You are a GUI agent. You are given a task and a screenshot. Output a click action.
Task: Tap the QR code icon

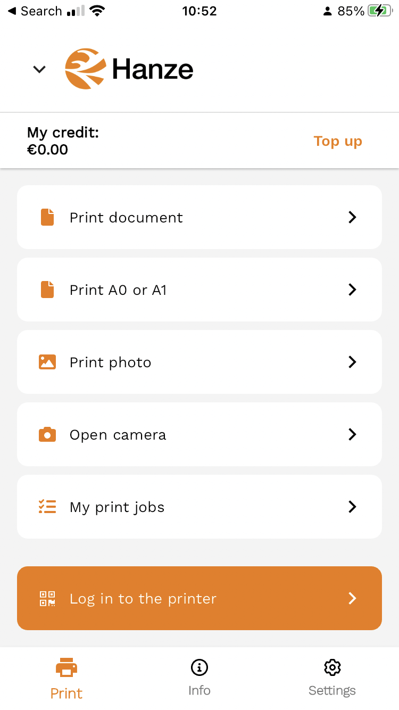click(47, 598)
